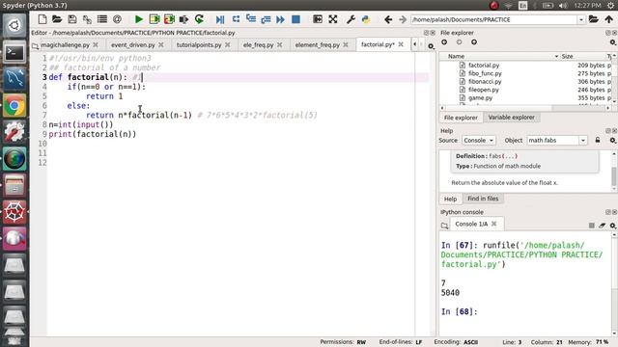The image size is (618, 347).
Task: Switch to the Find in files tab
Action: (483, 199)
